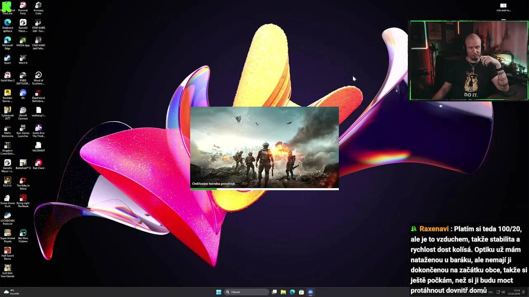
Task: Select the EA app desktop icon
Action: pos(23,94)
